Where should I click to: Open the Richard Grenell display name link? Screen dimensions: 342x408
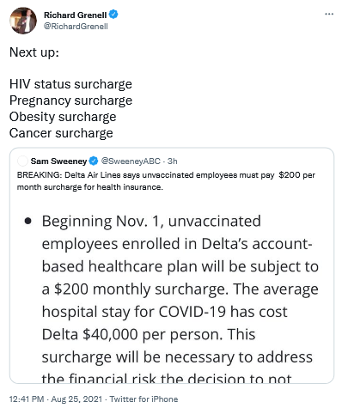(x=75, y=15)
